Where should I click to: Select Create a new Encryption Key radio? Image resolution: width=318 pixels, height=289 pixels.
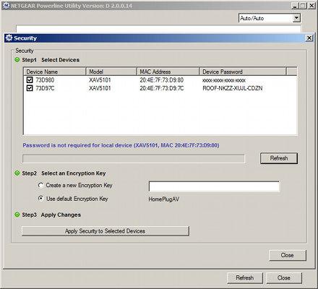pos(40,185)
